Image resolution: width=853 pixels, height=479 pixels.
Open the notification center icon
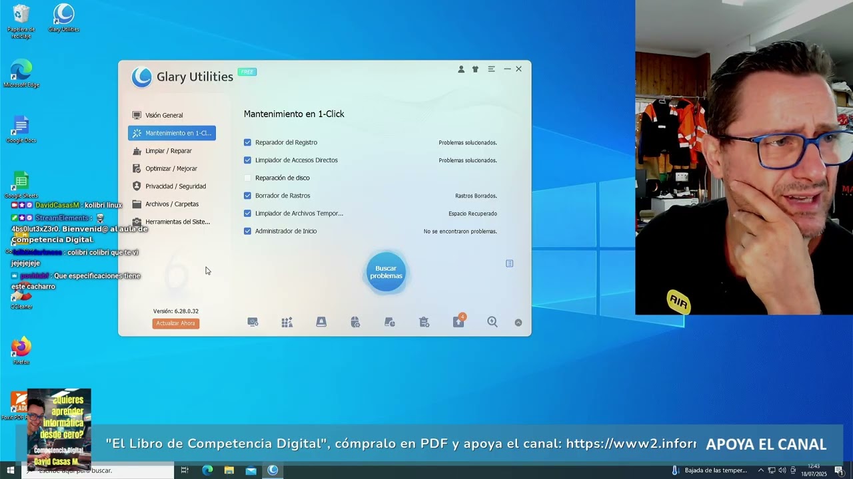pyautogui.click(x=839, y=470)
